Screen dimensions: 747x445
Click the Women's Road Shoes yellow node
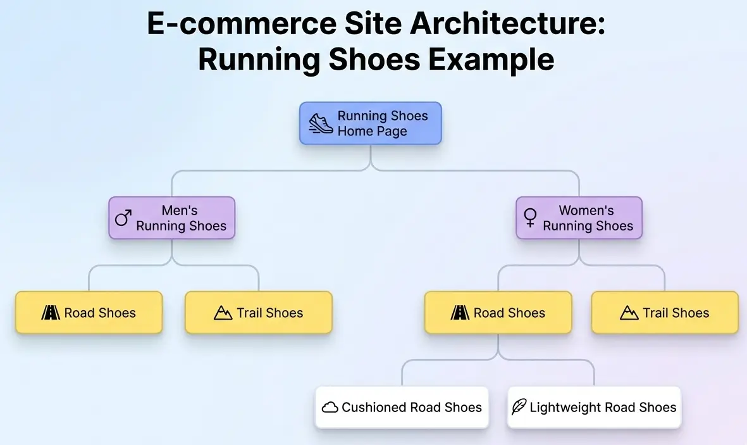(x=498, y=313)
